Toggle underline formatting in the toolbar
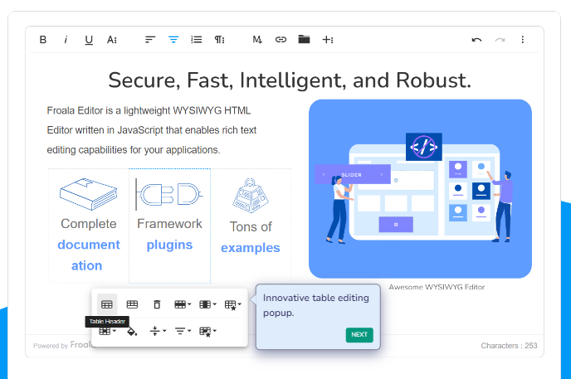This screenshot has width=571, height=379. [89, 40]
